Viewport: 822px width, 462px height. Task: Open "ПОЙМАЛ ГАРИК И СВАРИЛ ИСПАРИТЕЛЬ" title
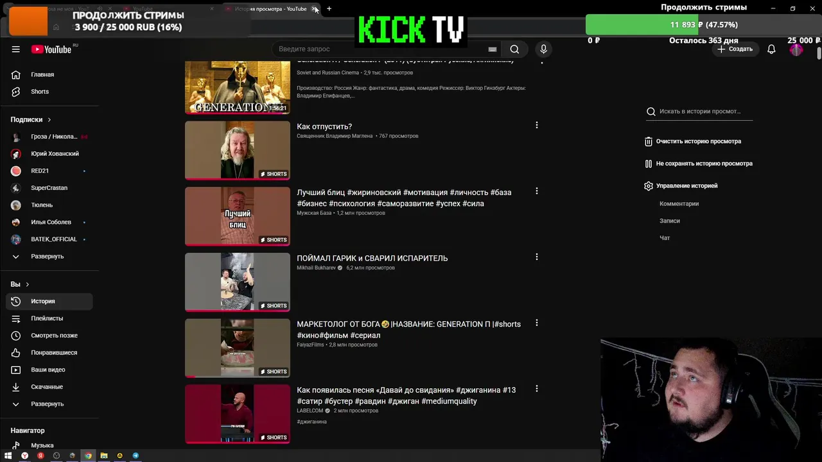coord(372,259)
